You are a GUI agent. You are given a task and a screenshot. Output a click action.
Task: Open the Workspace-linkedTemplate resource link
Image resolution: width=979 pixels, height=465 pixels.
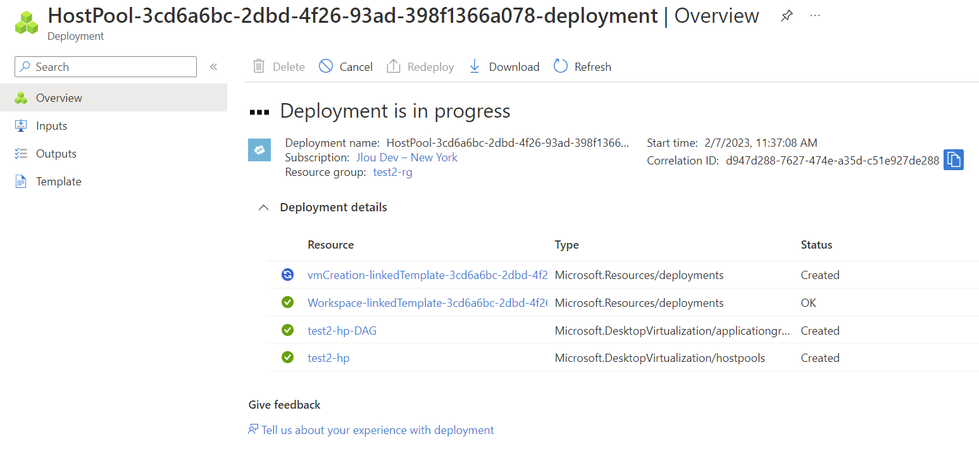[x=427, y=303]
